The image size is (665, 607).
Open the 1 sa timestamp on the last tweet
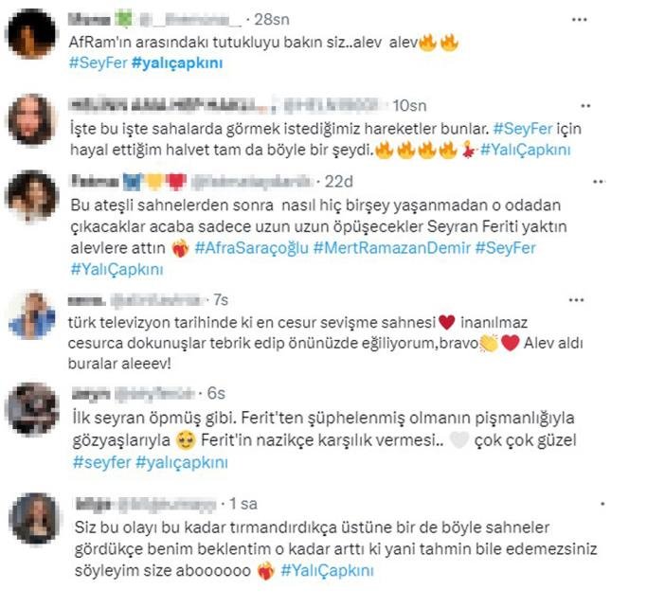[x=243, y=504]
